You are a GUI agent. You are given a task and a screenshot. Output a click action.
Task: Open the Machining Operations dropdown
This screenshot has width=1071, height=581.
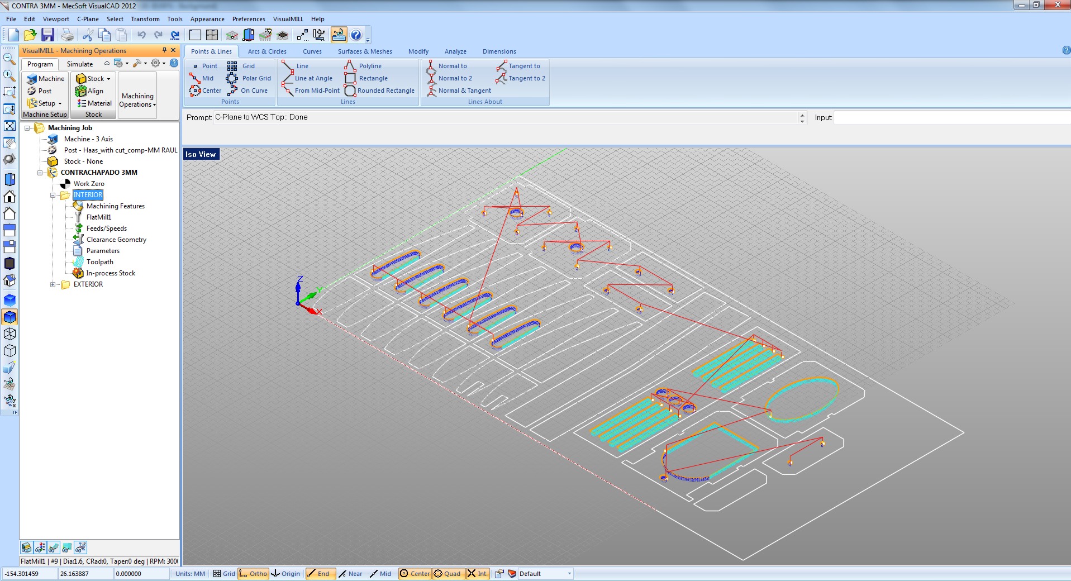(137, 100)
